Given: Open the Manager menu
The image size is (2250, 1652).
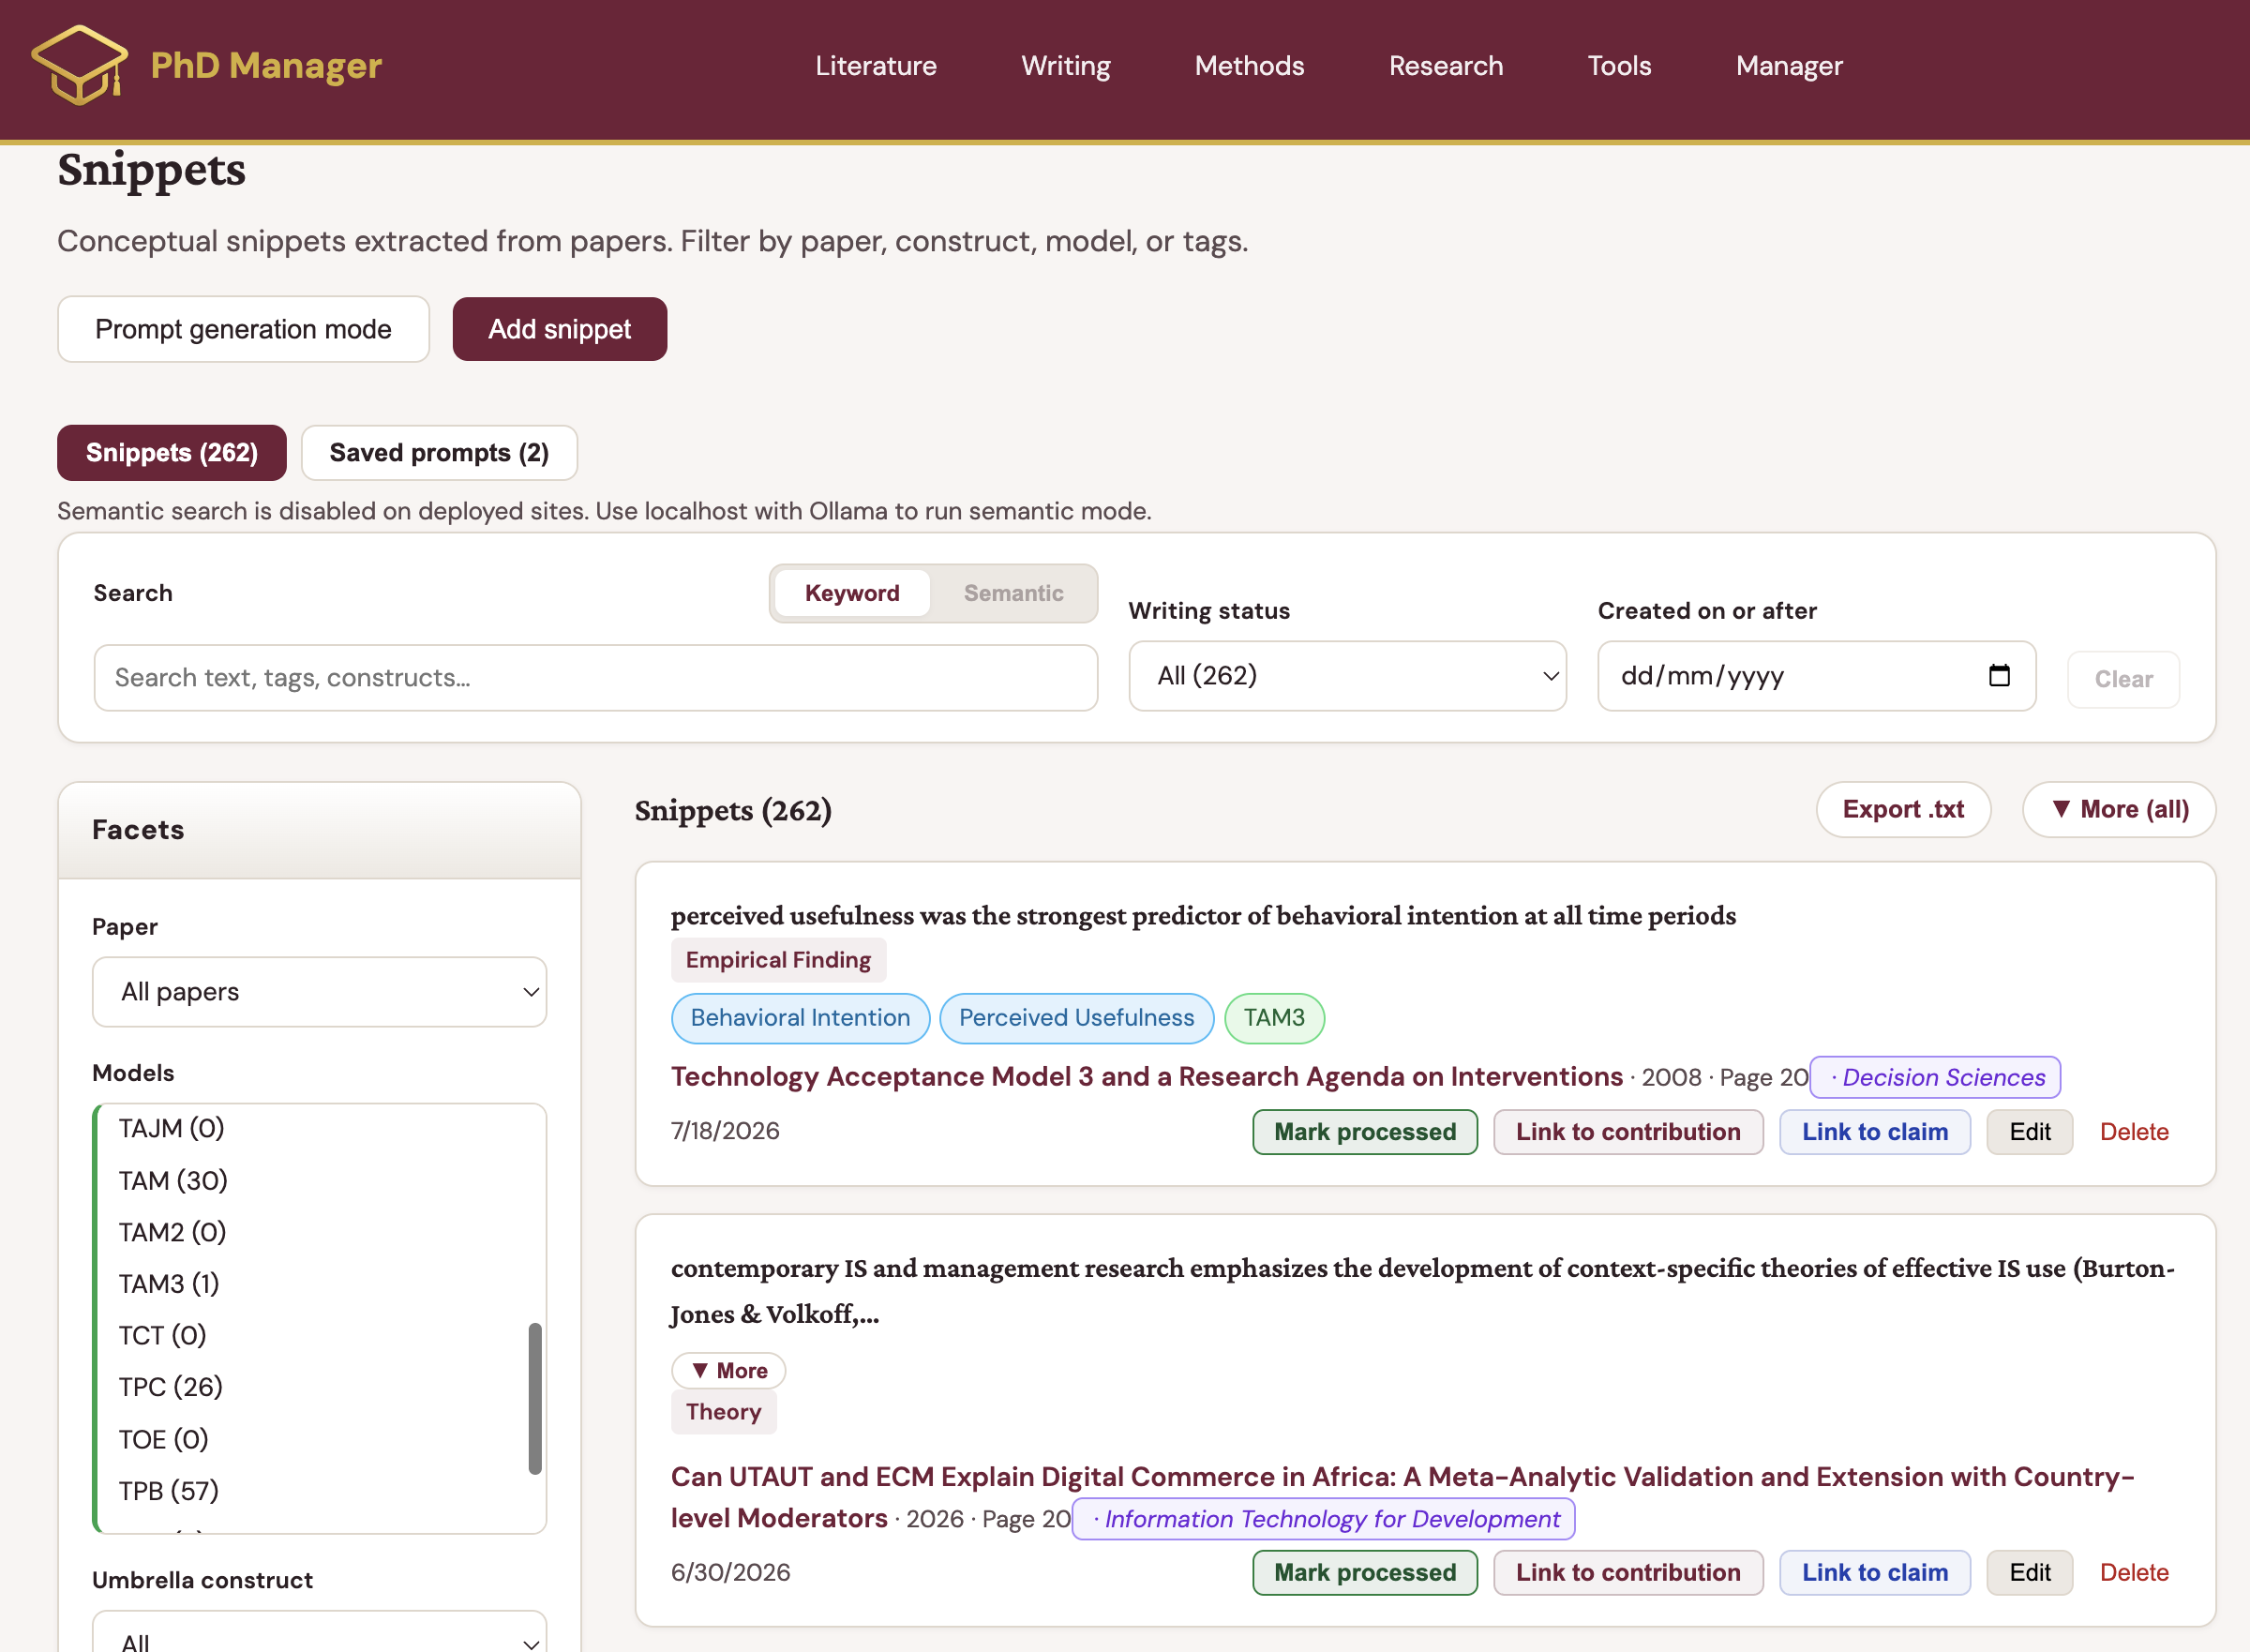Looking at the screenshot, I should click(x=1788, y=66).
